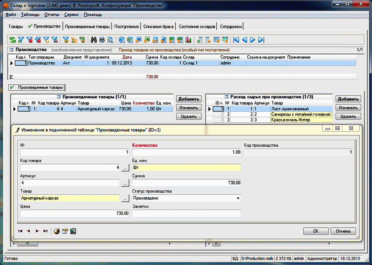The image size is (372, 265).
Task: Open the Отчеты menu
Action: (52, 14)
